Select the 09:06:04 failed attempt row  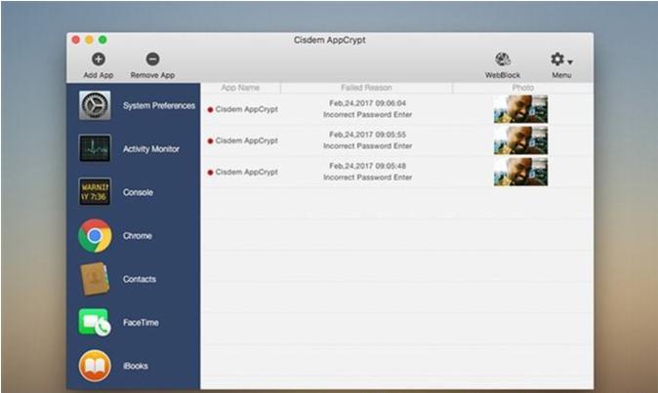pyautogui.click(x=366, y=108)
